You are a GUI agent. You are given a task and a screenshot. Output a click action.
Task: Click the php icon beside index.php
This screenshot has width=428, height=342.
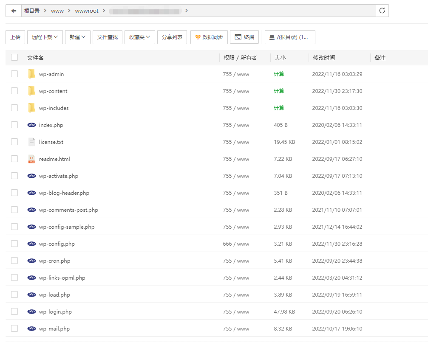click(31, 125)
